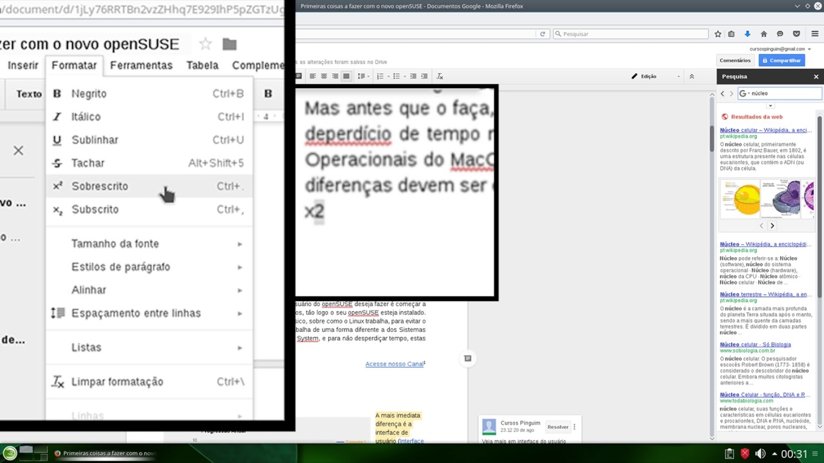This screenshot has width=824, height=463.
Task: Open the Firefox downloads arrow
Action: click(747, 34)
